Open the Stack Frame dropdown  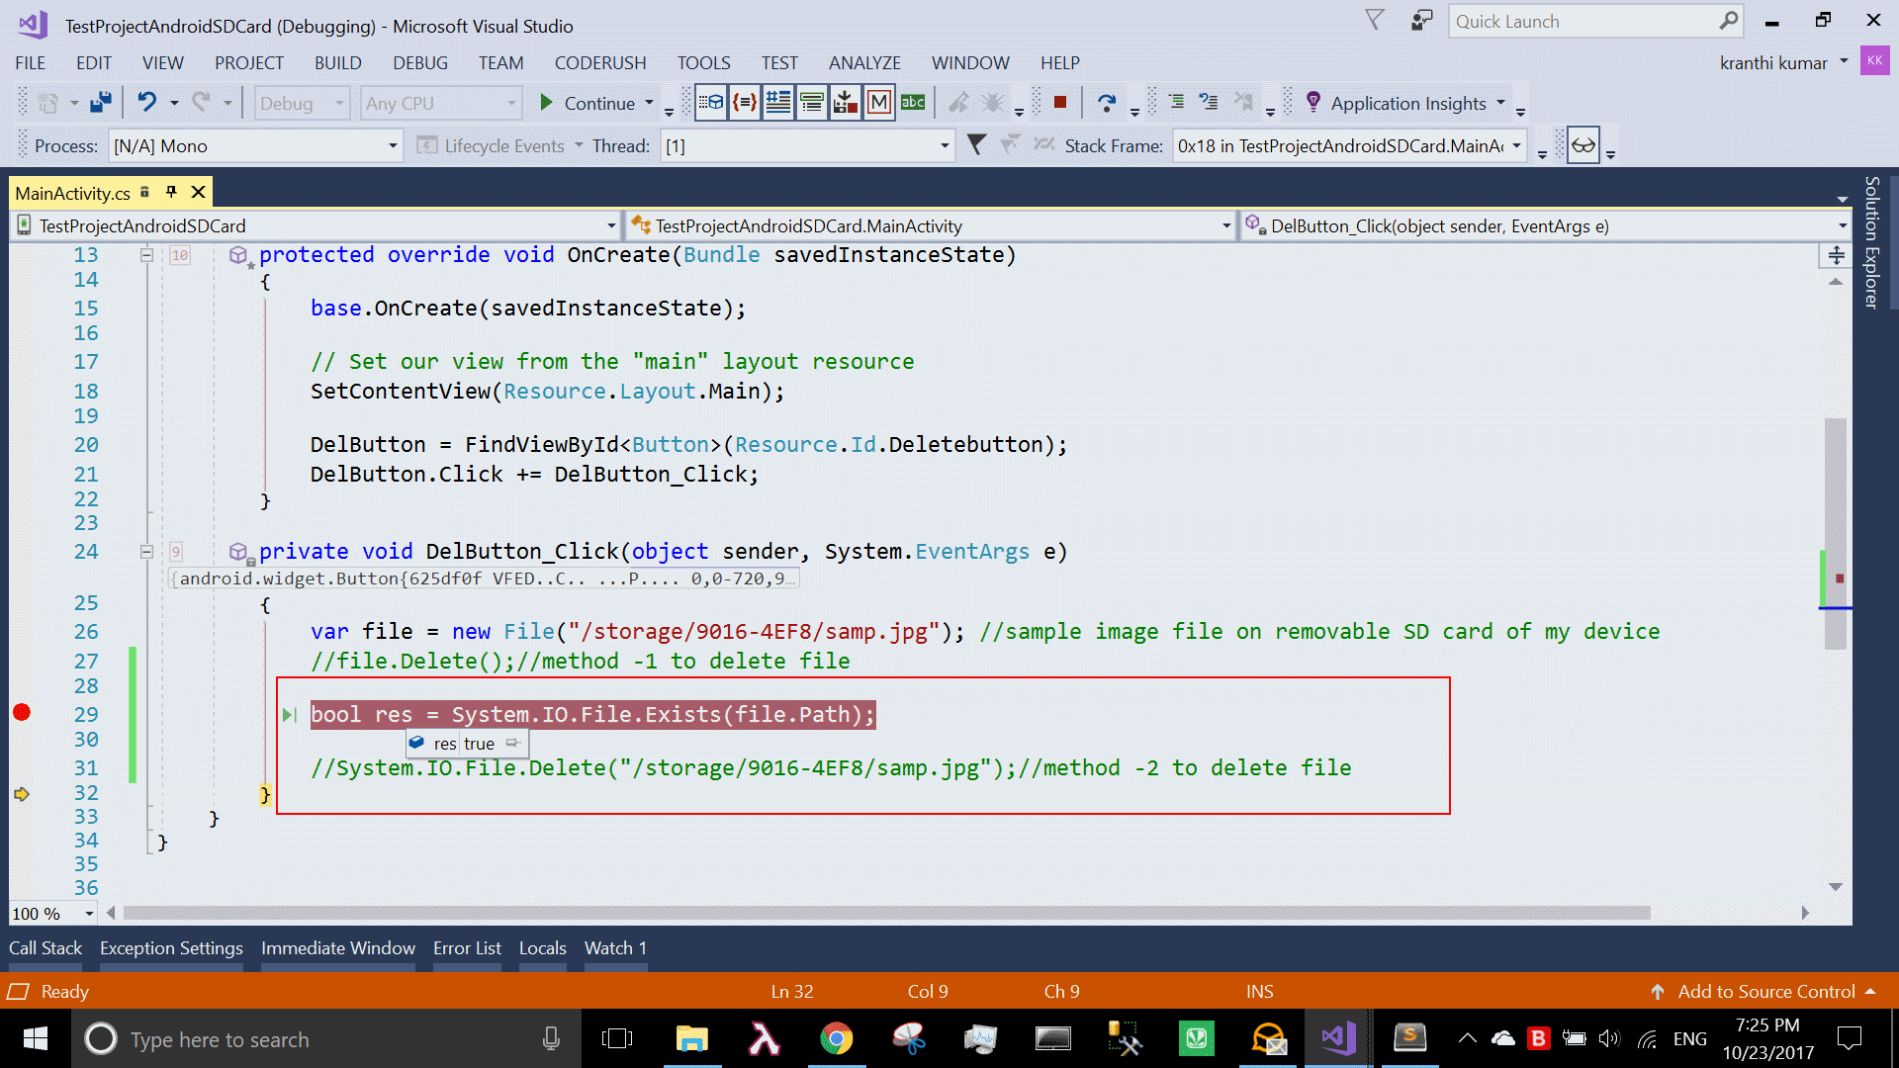[x=1518, y=145]
